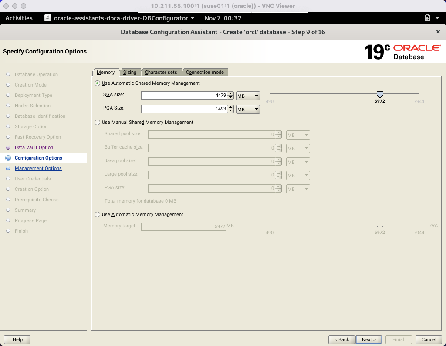Click the Finish button
Image resolution: width=446 pixels, height=346 pixels.
399,340
